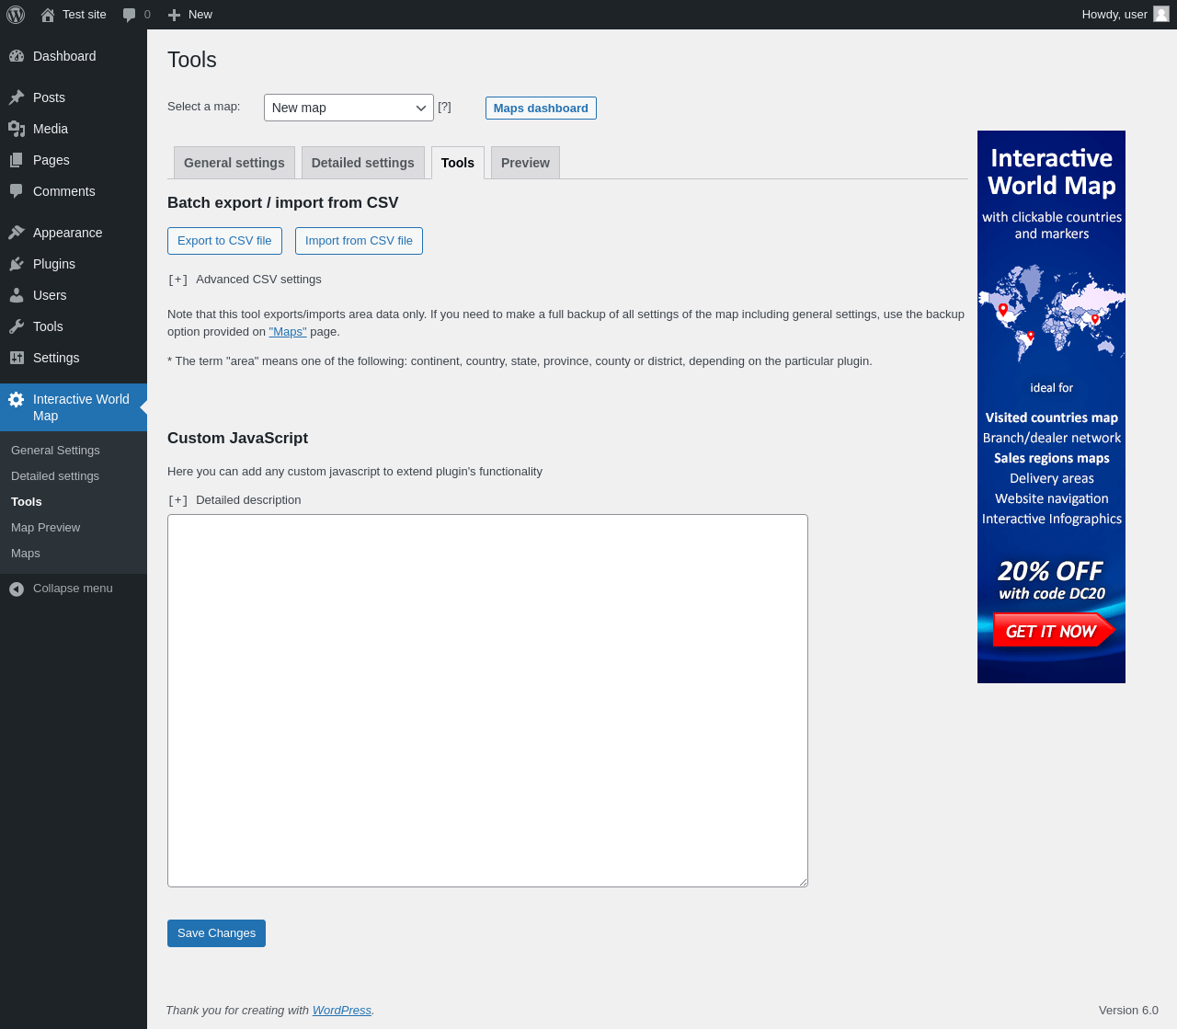Click the Comments speech bubble sidebar icon
Viewport: 1177px width, 1029px height.
click(17, 191)
